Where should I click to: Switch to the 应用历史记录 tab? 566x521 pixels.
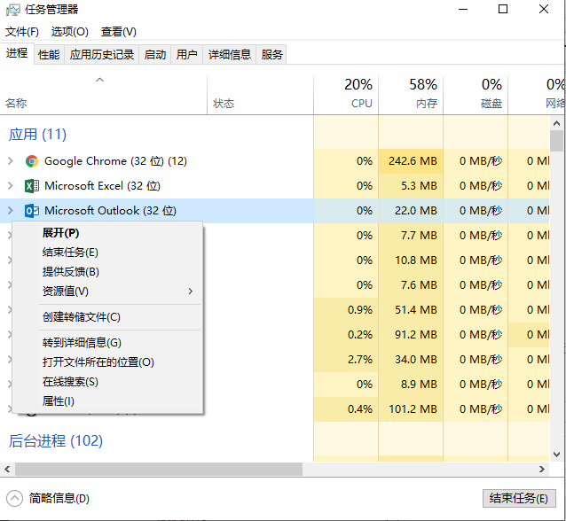click(x=102, y=55)
